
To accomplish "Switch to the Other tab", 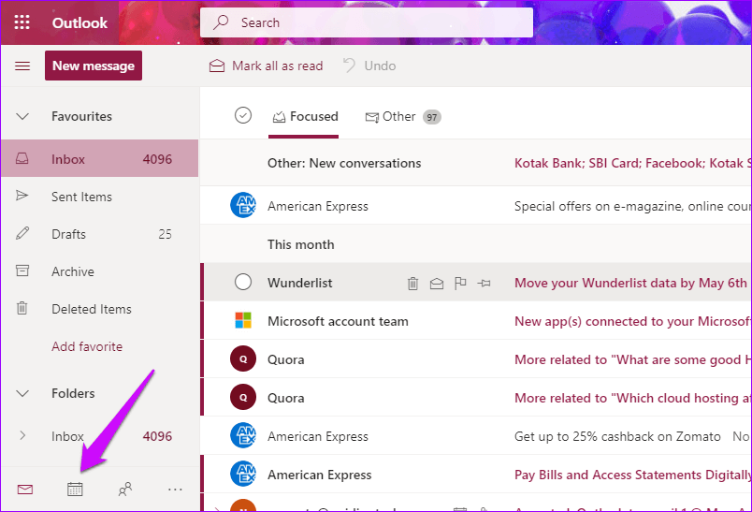I will tap(403, 117).
